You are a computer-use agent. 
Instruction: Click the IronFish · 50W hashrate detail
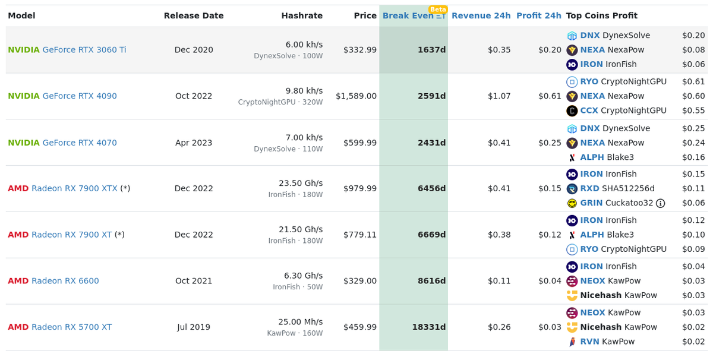pyautogui.click(x=298, y=287)
